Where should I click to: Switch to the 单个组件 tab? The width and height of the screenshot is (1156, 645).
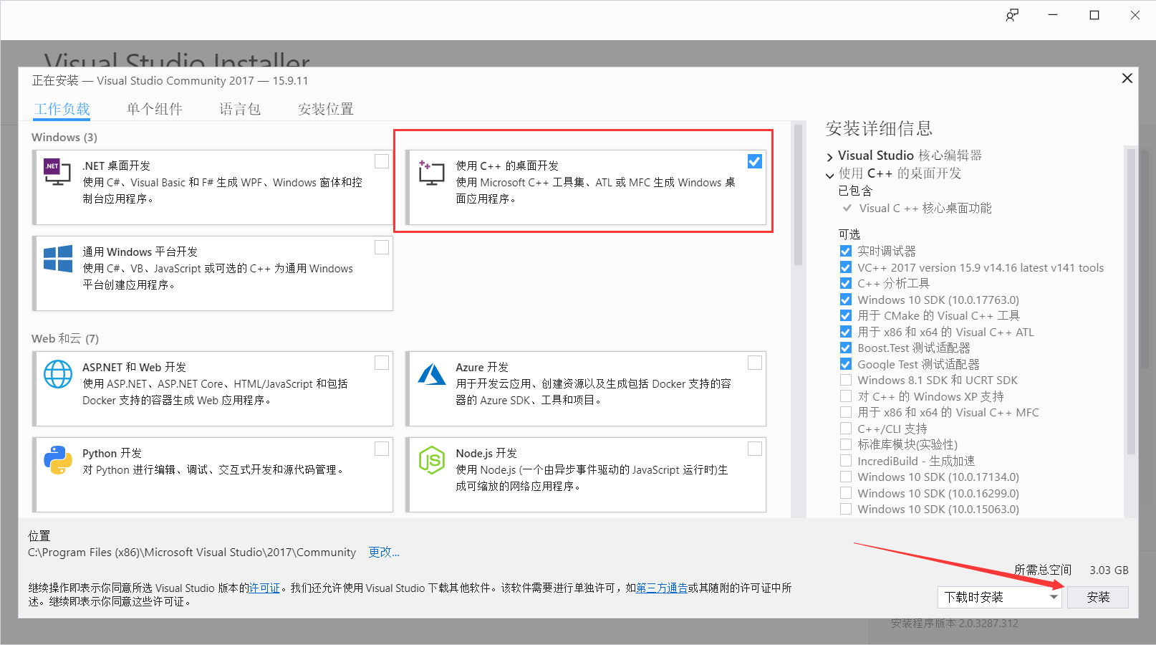pos(155,109)
